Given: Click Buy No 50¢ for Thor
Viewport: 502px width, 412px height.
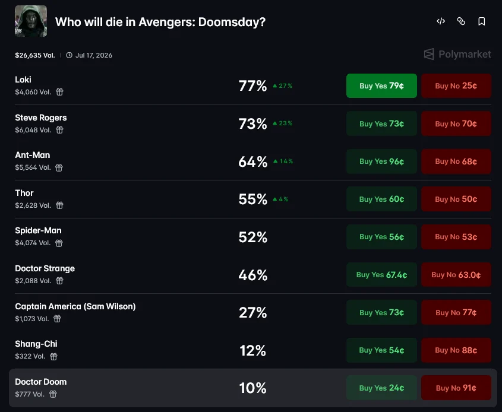Looking at the screenshot, I should tap(456, 199).
